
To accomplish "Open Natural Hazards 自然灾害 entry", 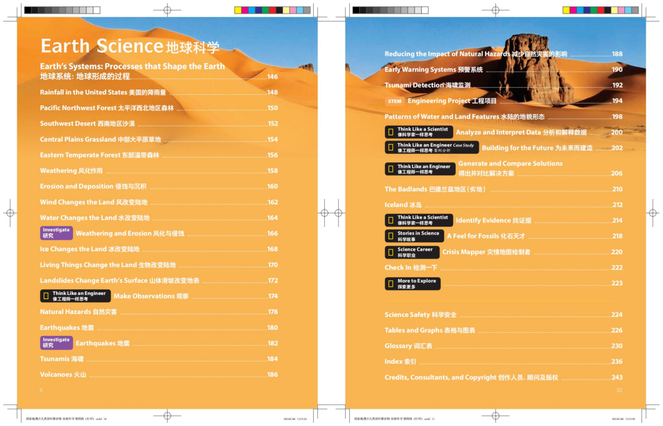I will 79,312.
